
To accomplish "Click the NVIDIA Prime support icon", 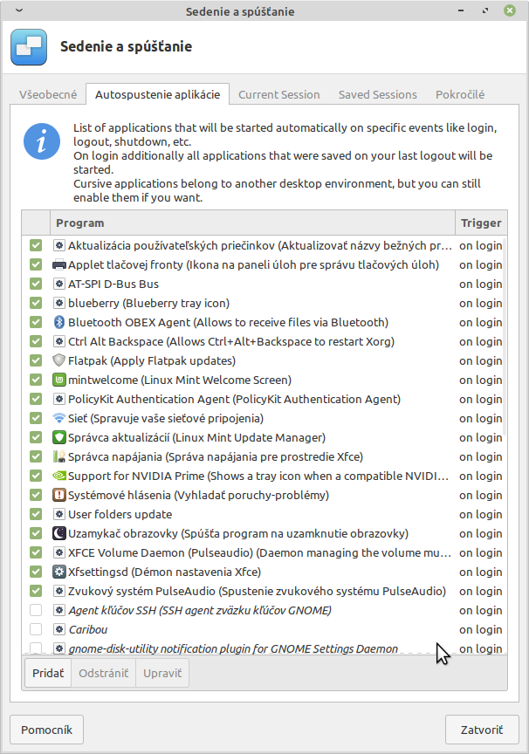I will point(59,476).
